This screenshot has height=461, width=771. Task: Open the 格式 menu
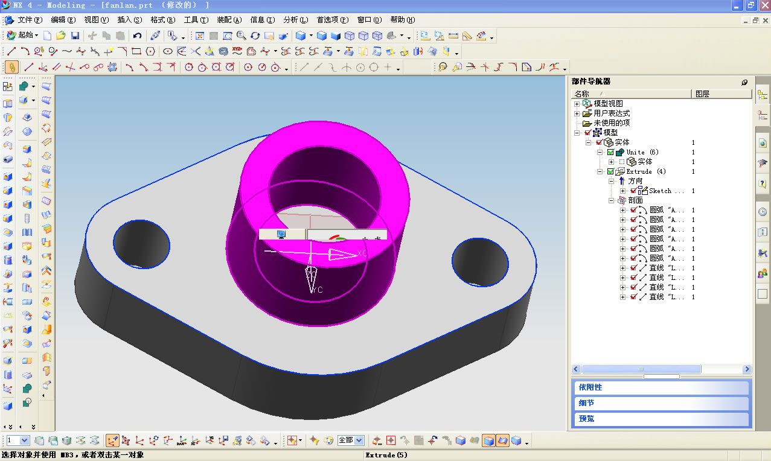(x=162, y=20)
